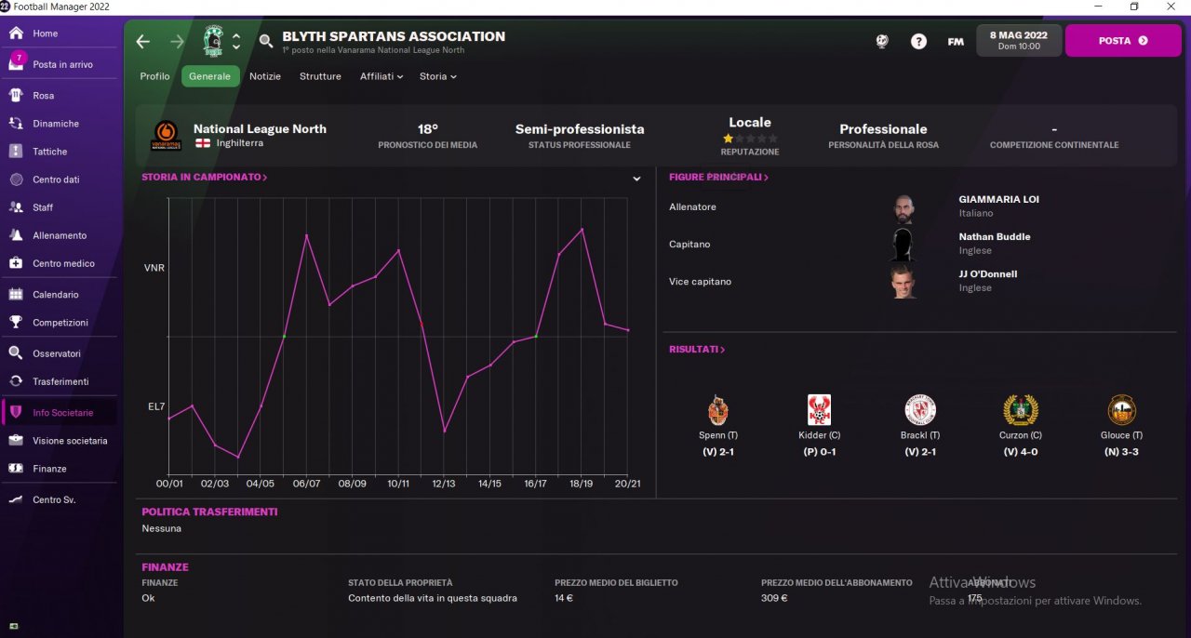Select the Strutture tab

click(320, 76)
